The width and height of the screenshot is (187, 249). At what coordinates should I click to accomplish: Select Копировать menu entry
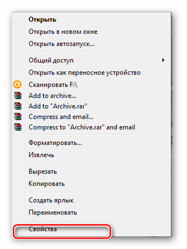pyautogui.click(x=47, y=184)
